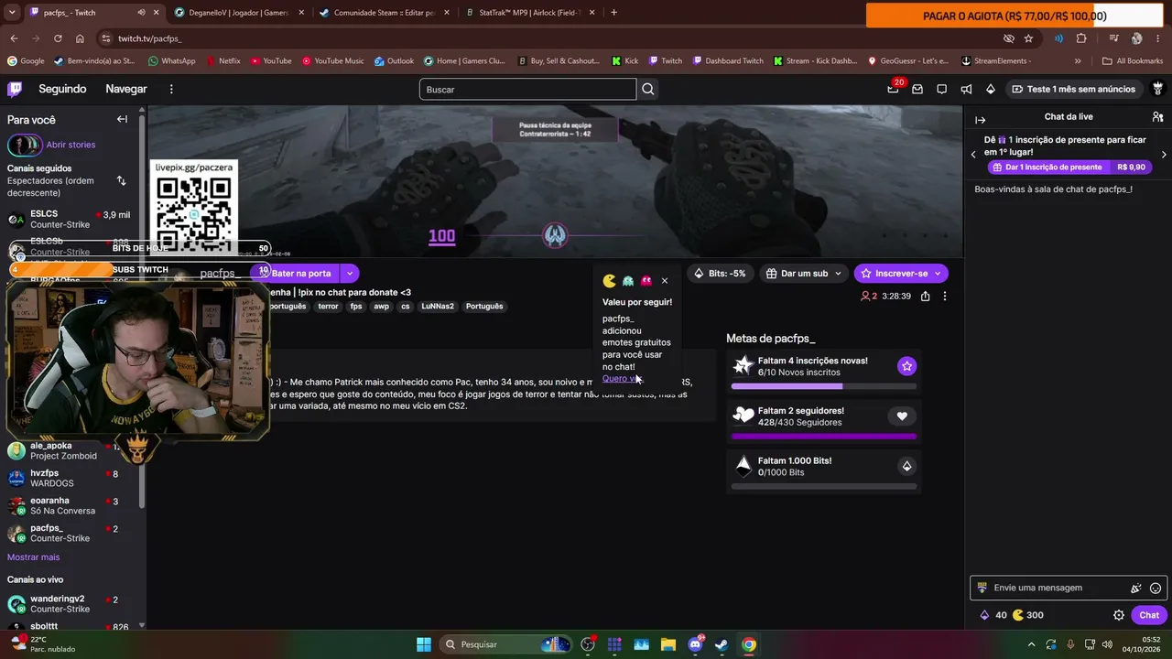
Task: Show next gift leaderboard banner
Action: (1164, 155)
